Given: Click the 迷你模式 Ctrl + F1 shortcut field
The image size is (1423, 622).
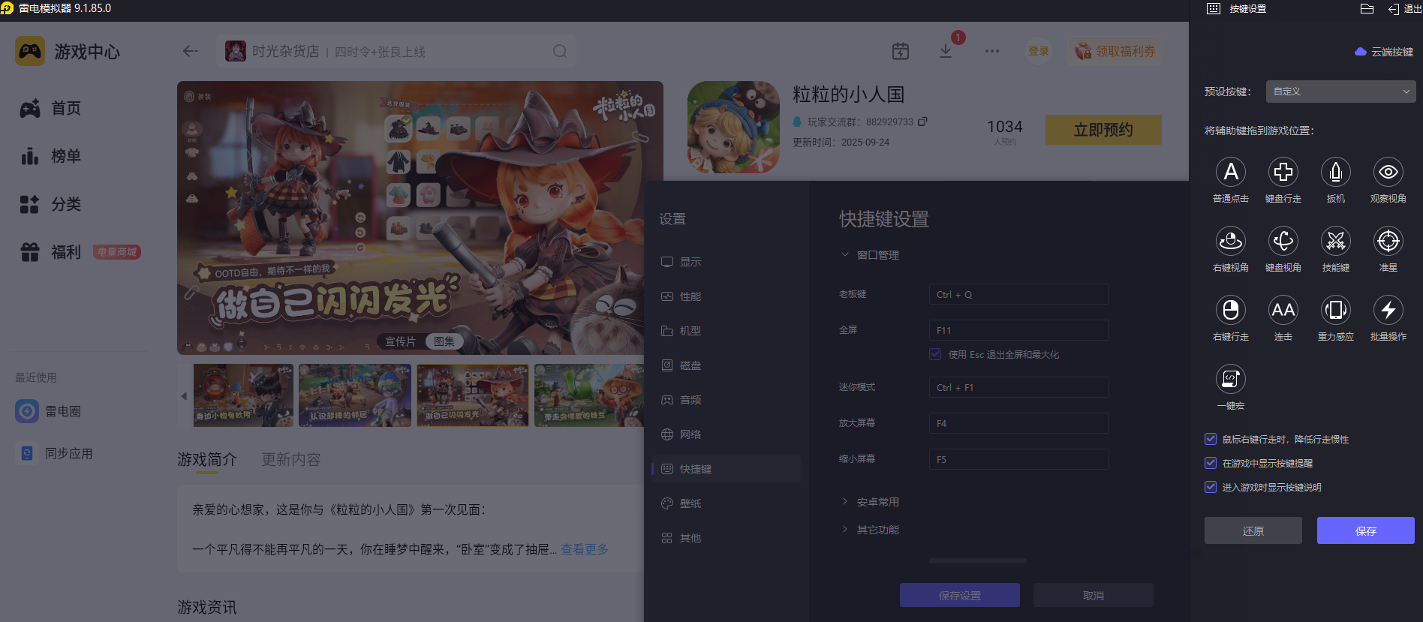Looking at the screenshot, I should 1018,387.
